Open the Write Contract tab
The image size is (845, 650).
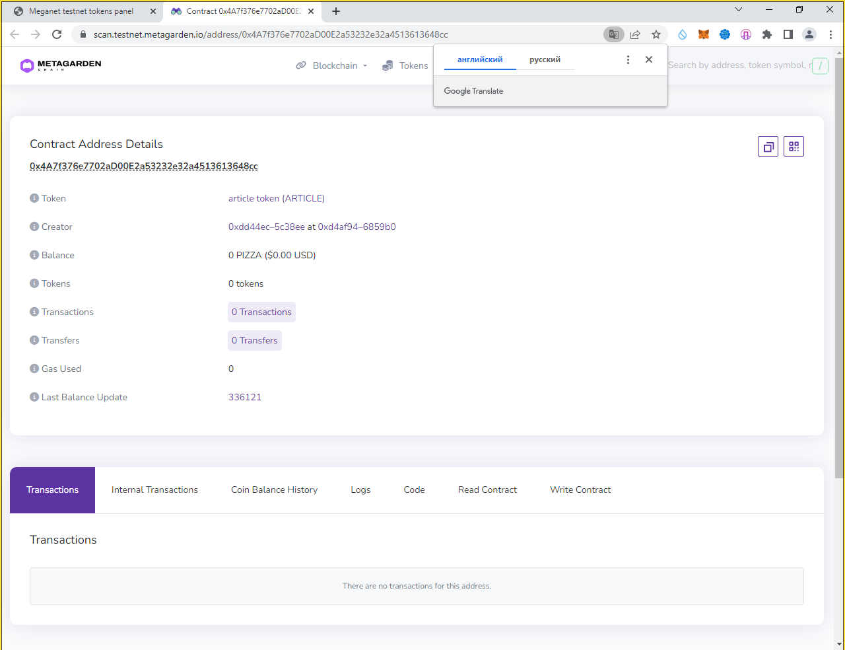click(580, 489)
